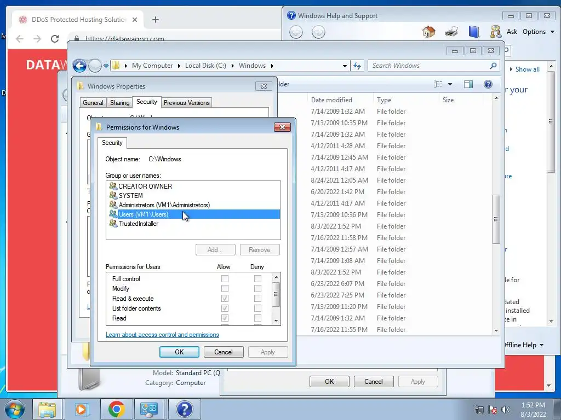
Task: Click Search Windows magnifier icon
Action: (493, 66)
